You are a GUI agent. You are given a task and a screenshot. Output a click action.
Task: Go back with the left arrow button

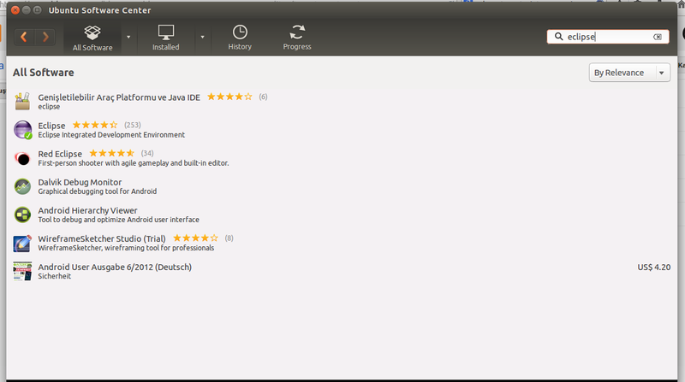point(25,37)
